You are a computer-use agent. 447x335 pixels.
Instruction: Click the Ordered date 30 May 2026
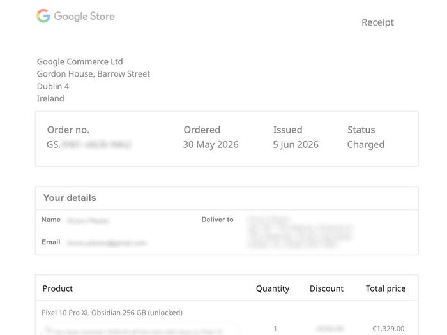(211, 145)
